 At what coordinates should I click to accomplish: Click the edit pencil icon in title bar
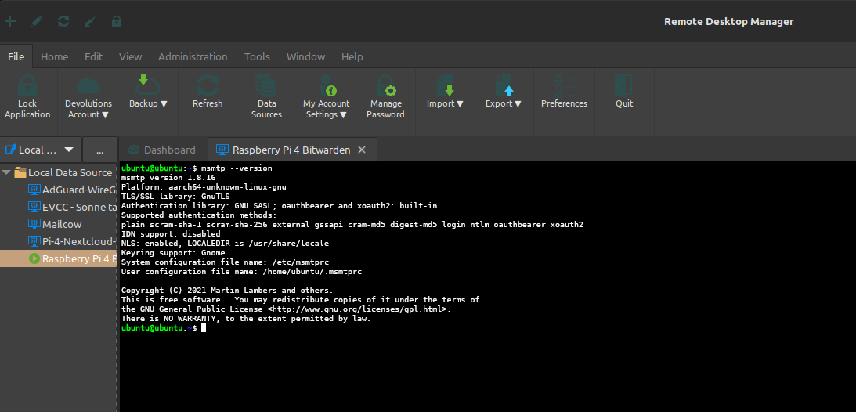(x=37, y=21)
